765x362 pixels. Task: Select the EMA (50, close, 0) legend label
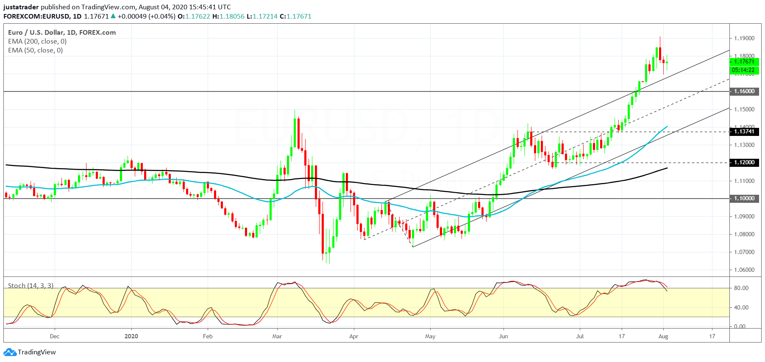point(36,50)
